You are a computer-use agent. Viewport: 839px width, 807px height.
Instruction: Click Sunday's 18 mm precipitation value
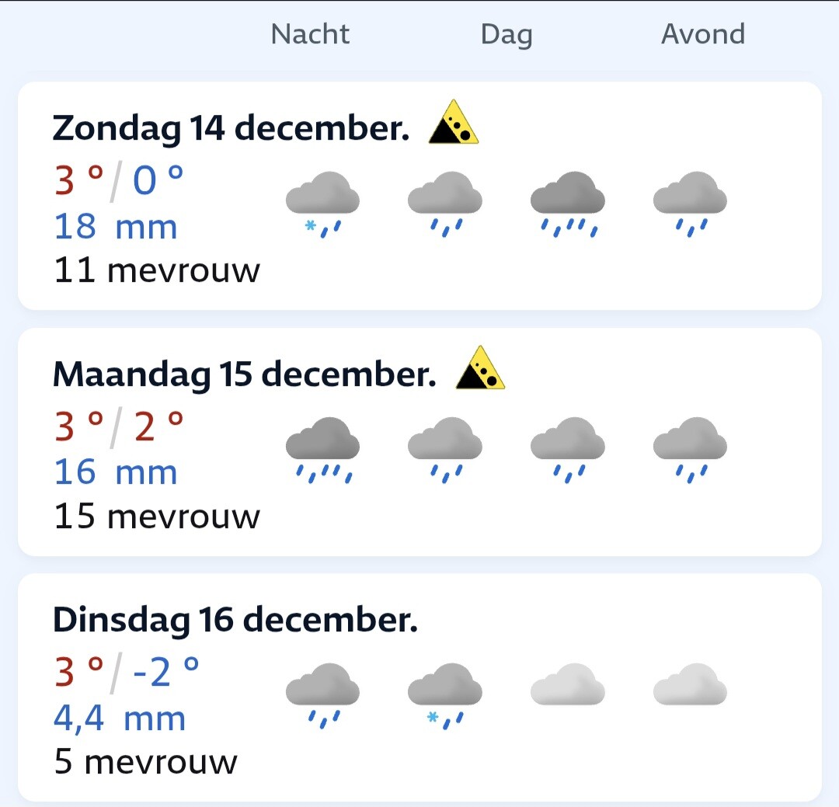(116, 227)
